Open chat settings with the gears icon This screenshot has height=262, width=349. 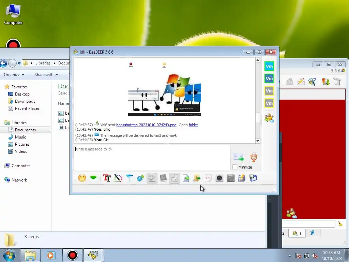[141, 178]
